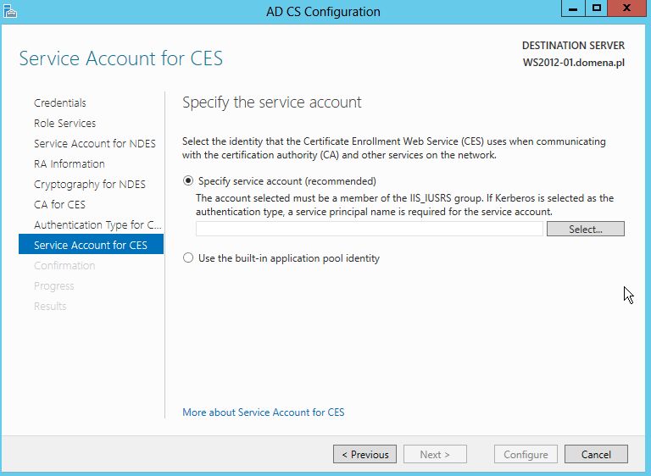The image size is (651, 476).
Task: Open More about Service Account for CES link
Action: [264, 412]
